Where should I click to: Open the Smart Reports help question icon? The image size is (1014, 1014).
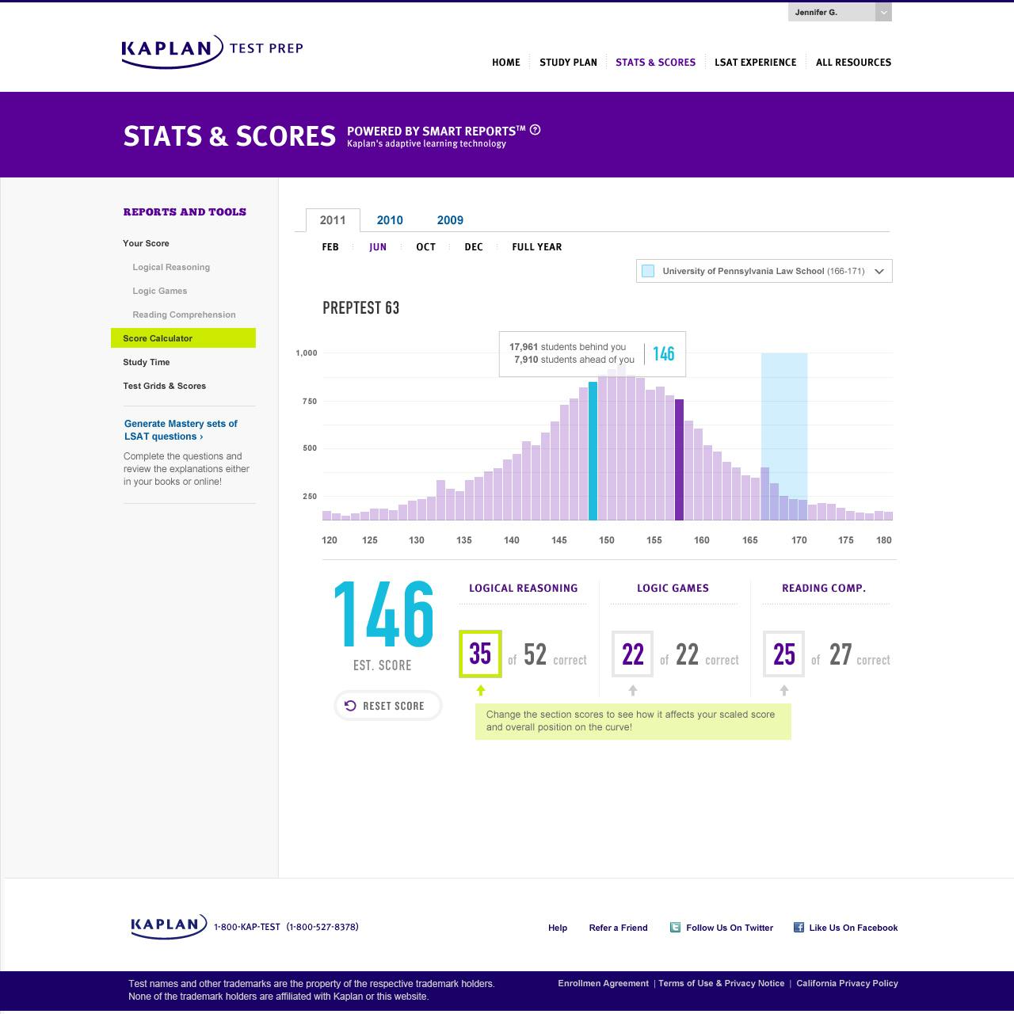click(535, 130)
